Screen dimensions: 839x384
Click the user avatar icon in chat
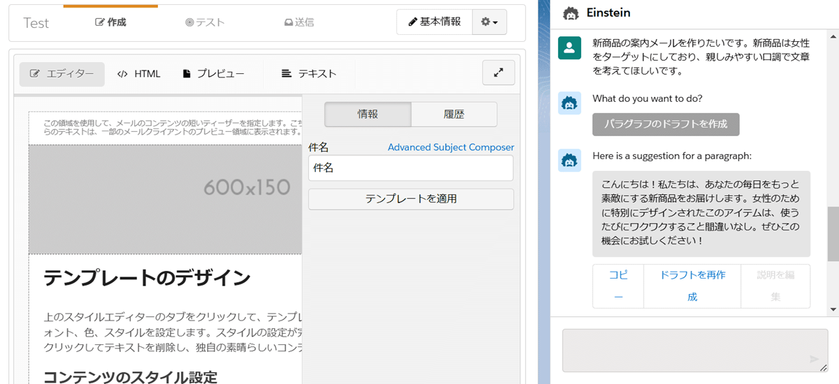tap(570, 47)
